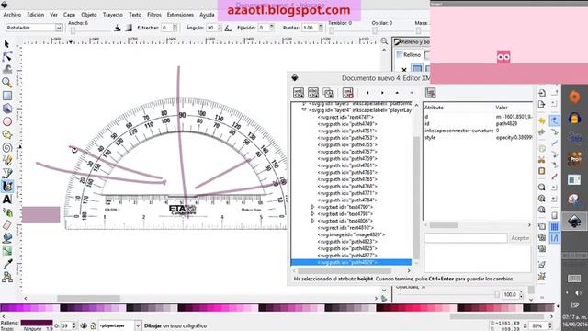Screen dimensions: 588x331
Task: Select the Spray tool
Action: coord(6,212)
